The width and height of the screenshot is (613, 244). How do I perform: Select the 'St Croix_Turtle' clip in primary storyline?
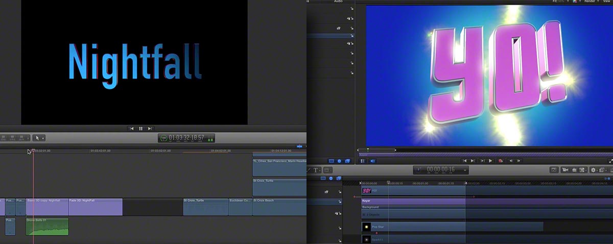(x=205, y=207)
